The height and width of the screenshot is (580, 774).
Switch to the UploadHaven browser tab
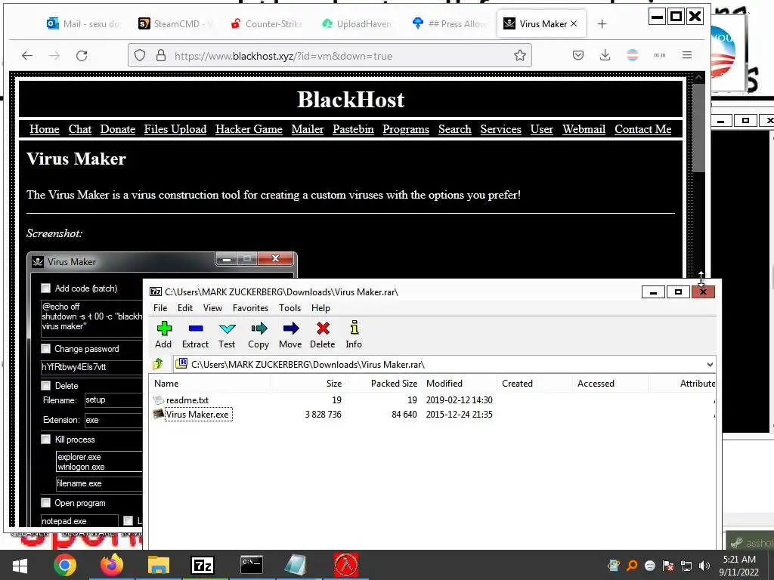pos(358,23)
